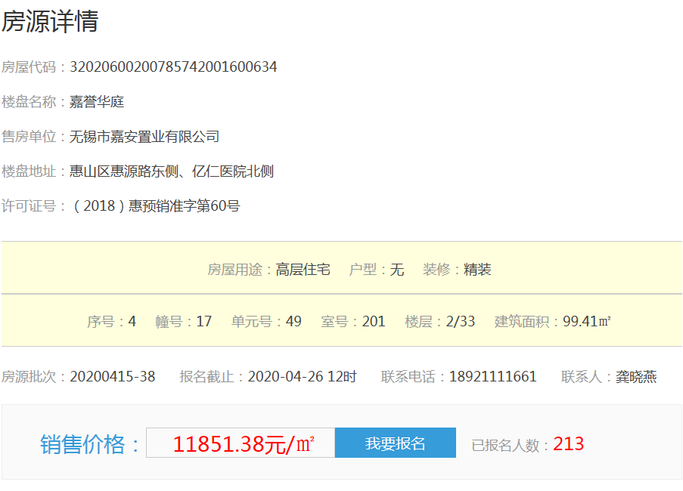
Task: Click the house usage value 高层住宅
Action: 303,270
